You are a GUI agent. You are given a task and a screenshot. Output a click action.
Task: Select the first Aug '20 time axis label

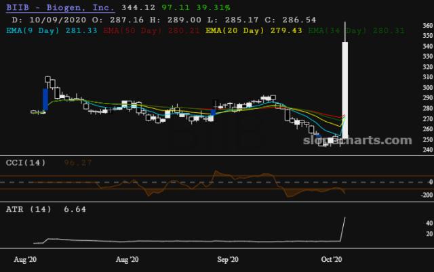coord(25,260)
